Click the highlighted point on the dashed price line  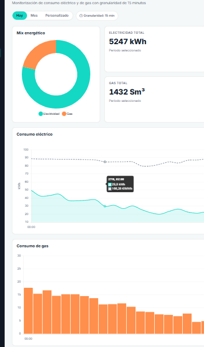(x=105, y=162)
